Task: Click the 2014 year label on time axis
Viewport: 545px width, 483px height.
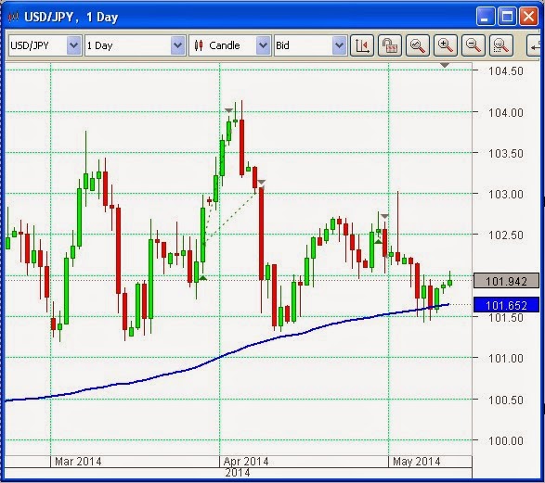Action: (x=238, y=473)
